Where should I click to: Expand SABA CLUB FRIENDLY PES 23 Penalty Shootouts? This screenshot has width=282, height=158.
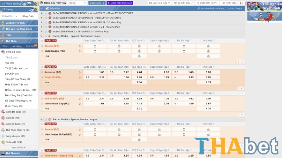point(42,18)
